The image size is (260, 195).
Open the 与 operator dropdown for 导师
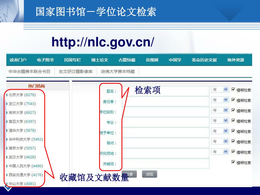(x=220, y=141)
